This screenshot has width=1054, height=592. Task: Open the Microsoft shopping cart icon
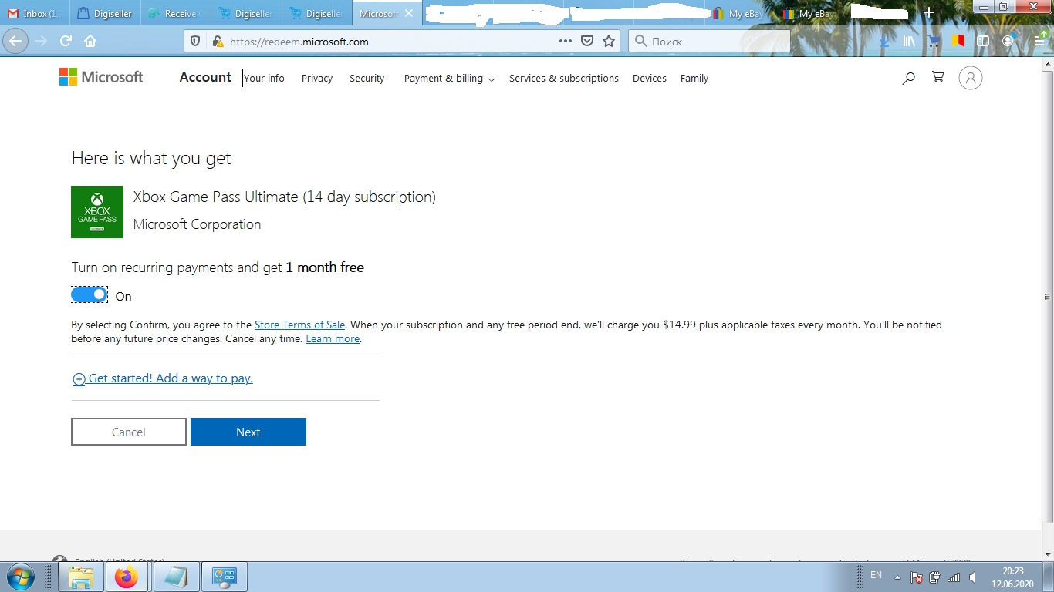(x=938, y=77)
